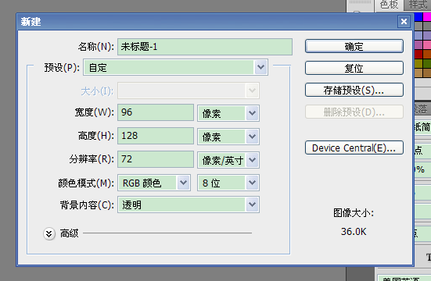
Task: Pick the magenta swatch in swatches panel
Action: click(x=427, y=17)
